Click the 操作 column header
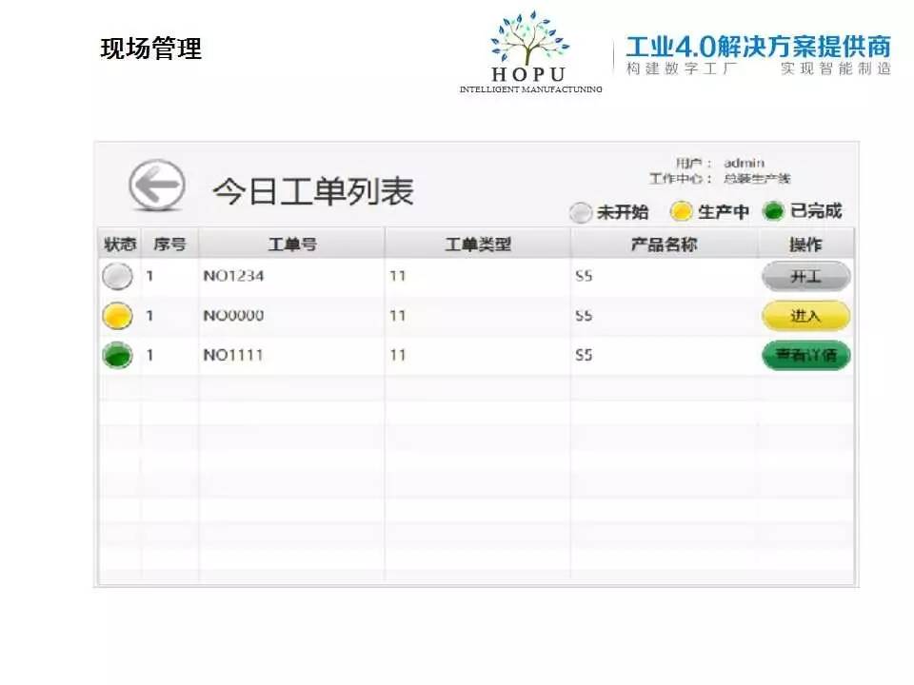The image size is (914, 685). tap(805, 245)
